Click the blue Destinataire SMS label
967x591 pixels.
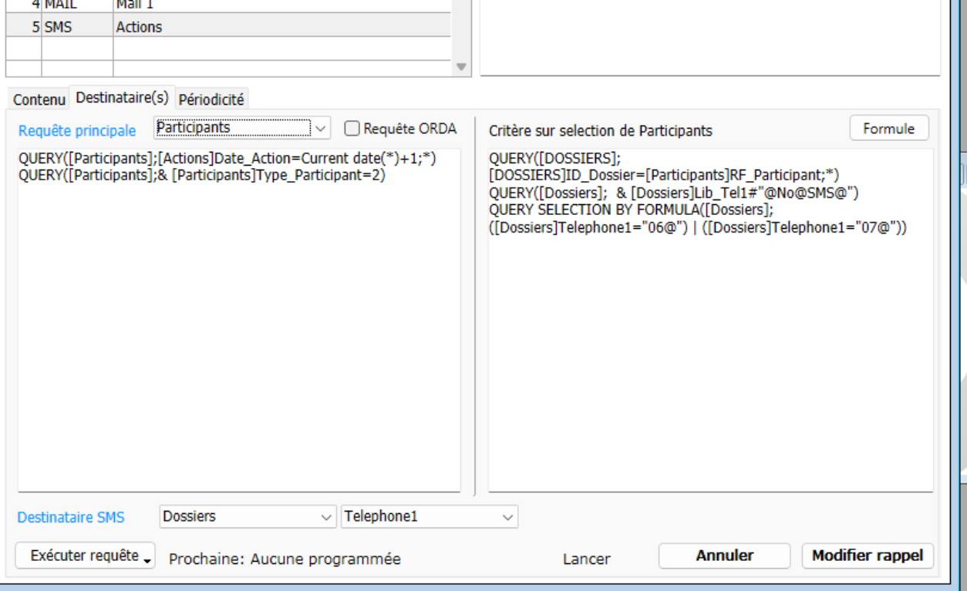(x=70, y=517)
